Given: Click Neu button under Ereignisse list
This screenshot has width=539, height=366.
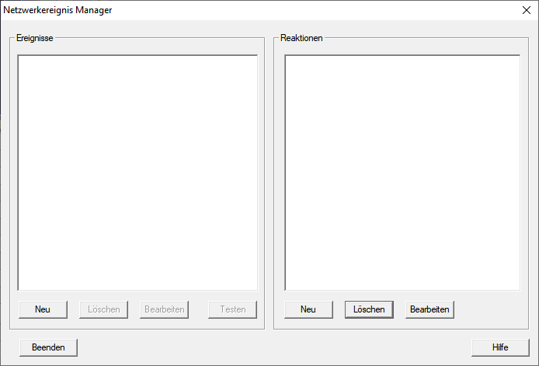Looking at the screenshot, I should pos(43,309).
